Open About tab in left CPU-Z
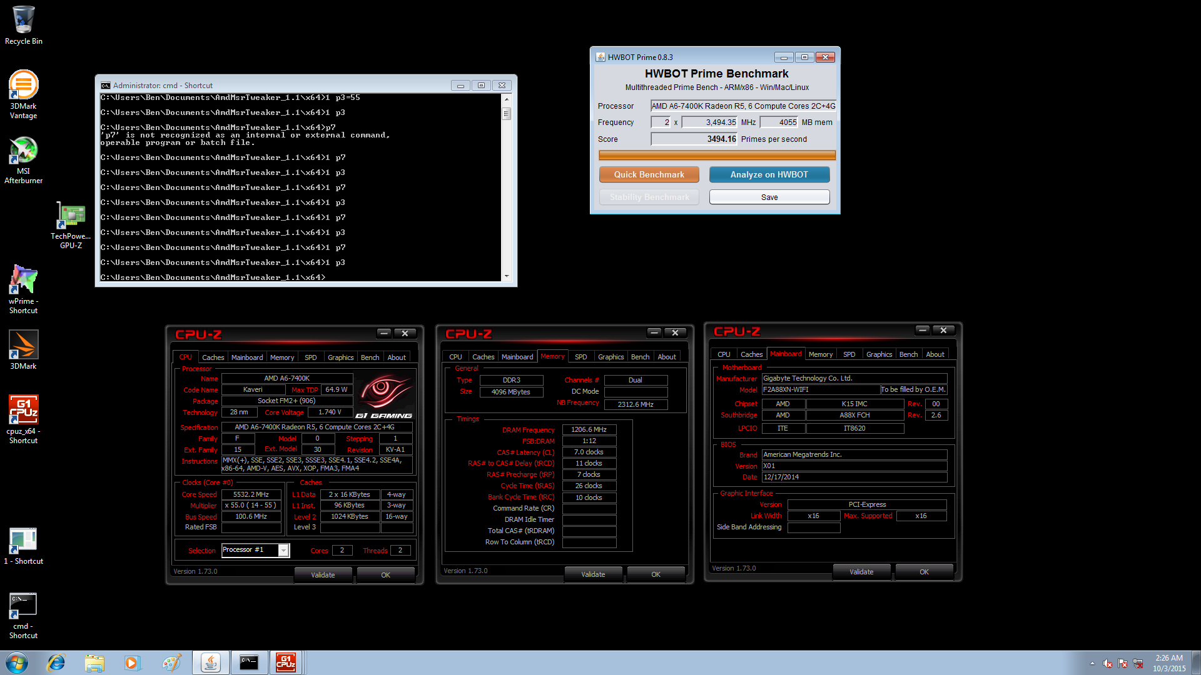Image resolution: width=1201 pixels, height=675 pixels. click(x=397, y=357)
